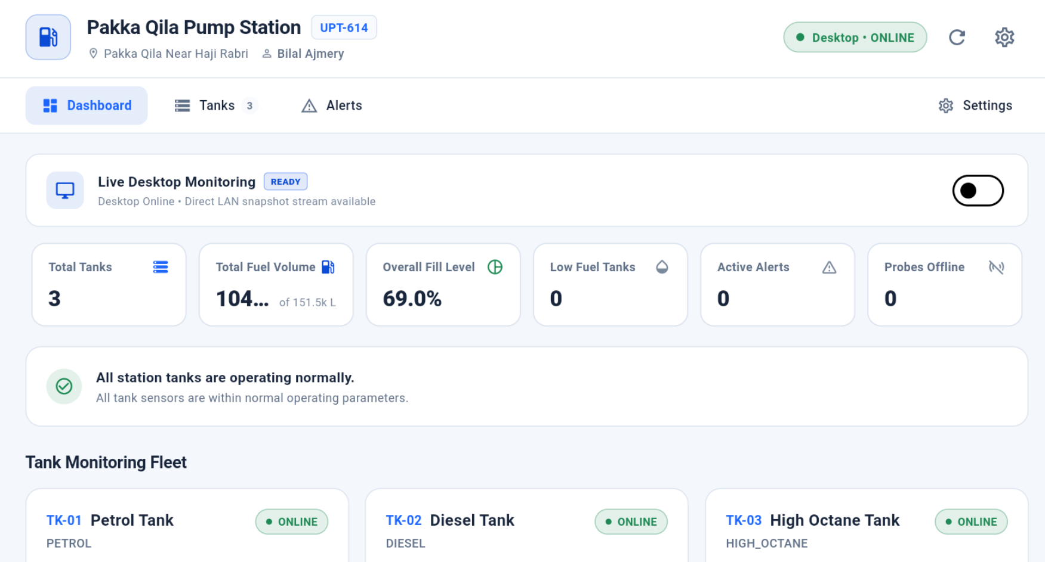The image size is (1045, 562).
Task: Click the 'Bilal Ajmery' owner name
Action: pyautogui.click(x=310, y=54)
